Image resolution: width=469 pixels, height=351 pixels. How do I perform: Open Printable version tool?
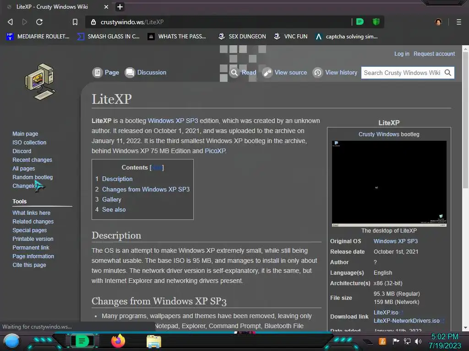click(x=33, y=239)
